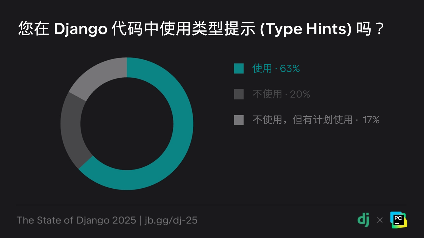Open the jb.gg/dj-25 link in footer
The image size is (424, 238).
pyautogui.click(x=171, y=220)
